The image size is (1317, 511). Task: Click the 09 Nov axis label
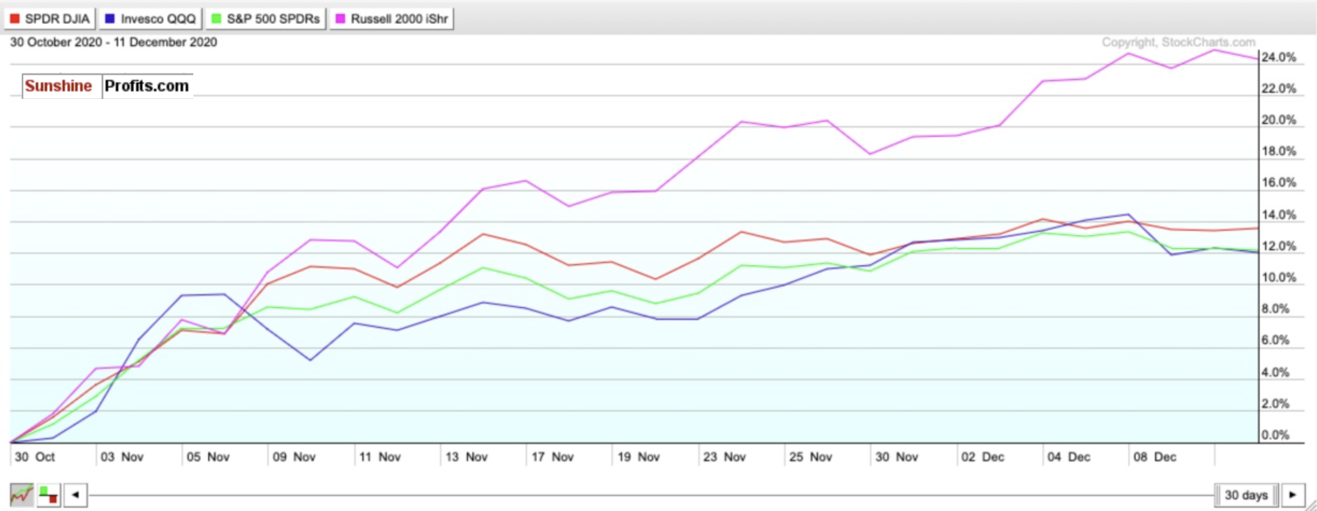294,457
